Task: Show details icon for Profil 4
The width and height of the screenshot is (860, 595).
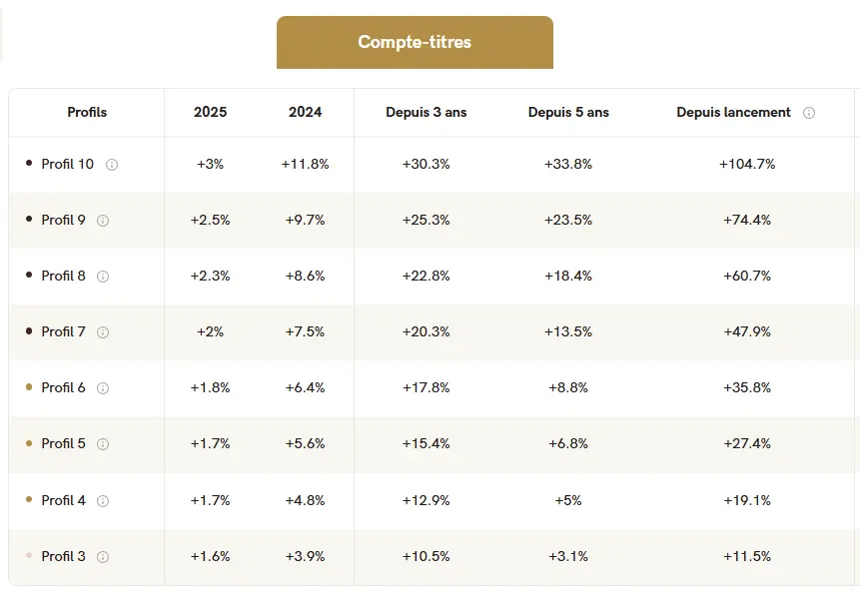Action: click(103, 501)
